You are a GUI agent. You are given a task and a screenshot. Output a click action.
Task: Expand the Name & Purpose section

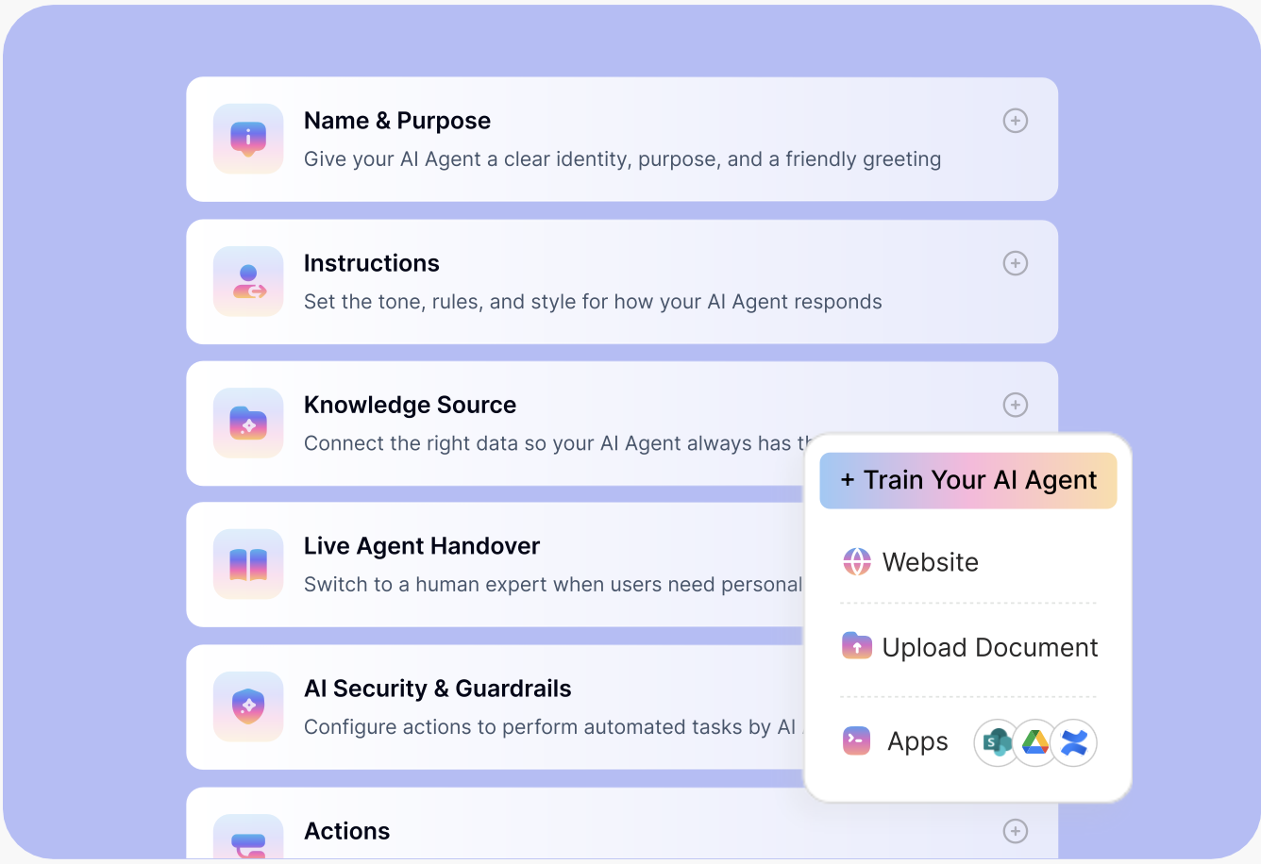click(1016, 121)
